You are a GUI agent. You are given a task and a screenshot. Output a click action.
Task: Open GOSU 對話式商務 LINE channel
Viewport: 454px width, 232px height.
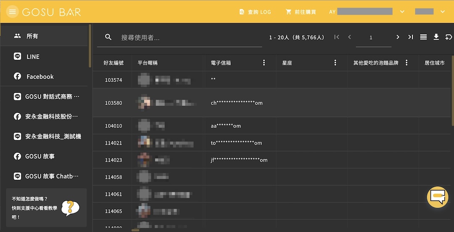44,96
